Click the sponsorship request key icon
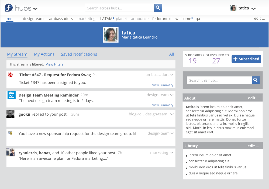Image resolution: width=269 pixels, height=189 pixels. pos(10,133)
